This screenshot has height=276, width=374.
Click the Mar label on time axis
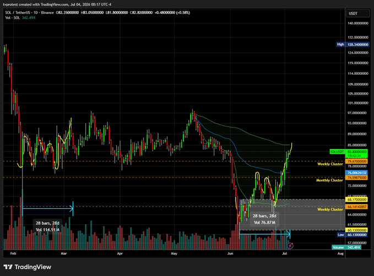[64, 253]
